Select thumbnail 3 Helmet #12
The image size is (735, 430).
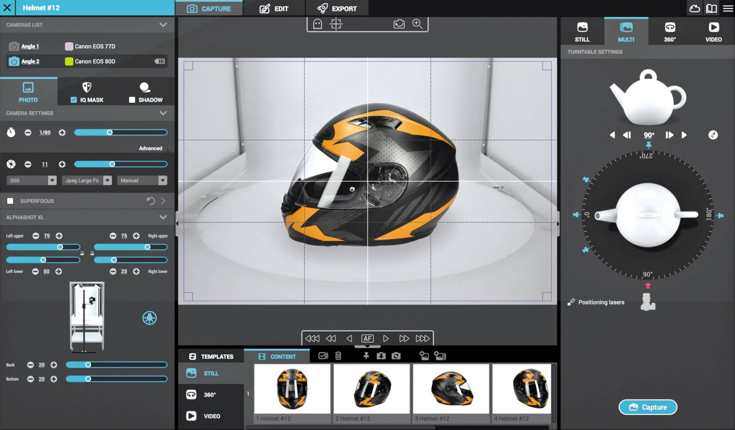coord(451,394)
